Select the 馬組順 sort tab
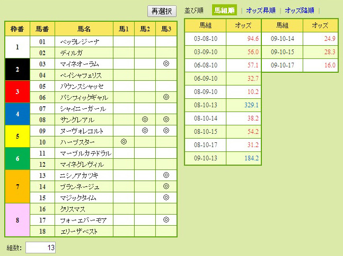The height and width of the screenshot is (256, 343). coord(224,10)
